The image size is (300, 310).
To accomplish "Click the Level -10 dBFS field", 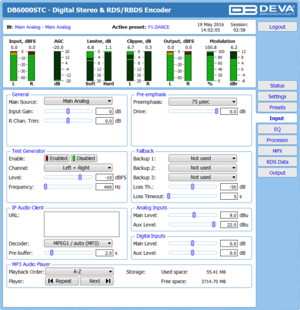I will click(x=104, y=177).
